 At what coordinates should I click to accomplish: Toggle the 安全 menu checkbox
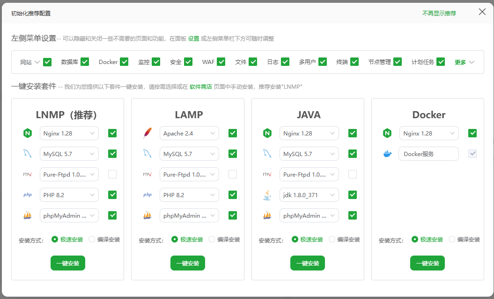coord(188,62)
